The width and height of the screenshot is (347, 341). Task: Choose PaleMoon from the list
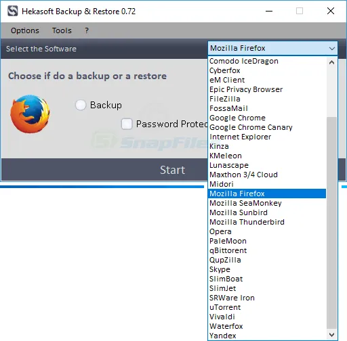[267, 241]
